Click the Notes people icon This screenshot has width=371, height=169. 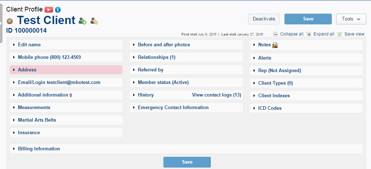275,45
